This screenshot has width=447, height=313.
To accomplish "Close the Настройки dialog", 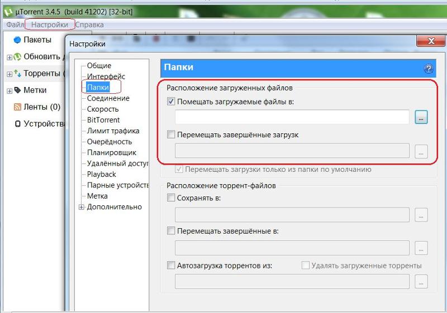I will (431, 41).
